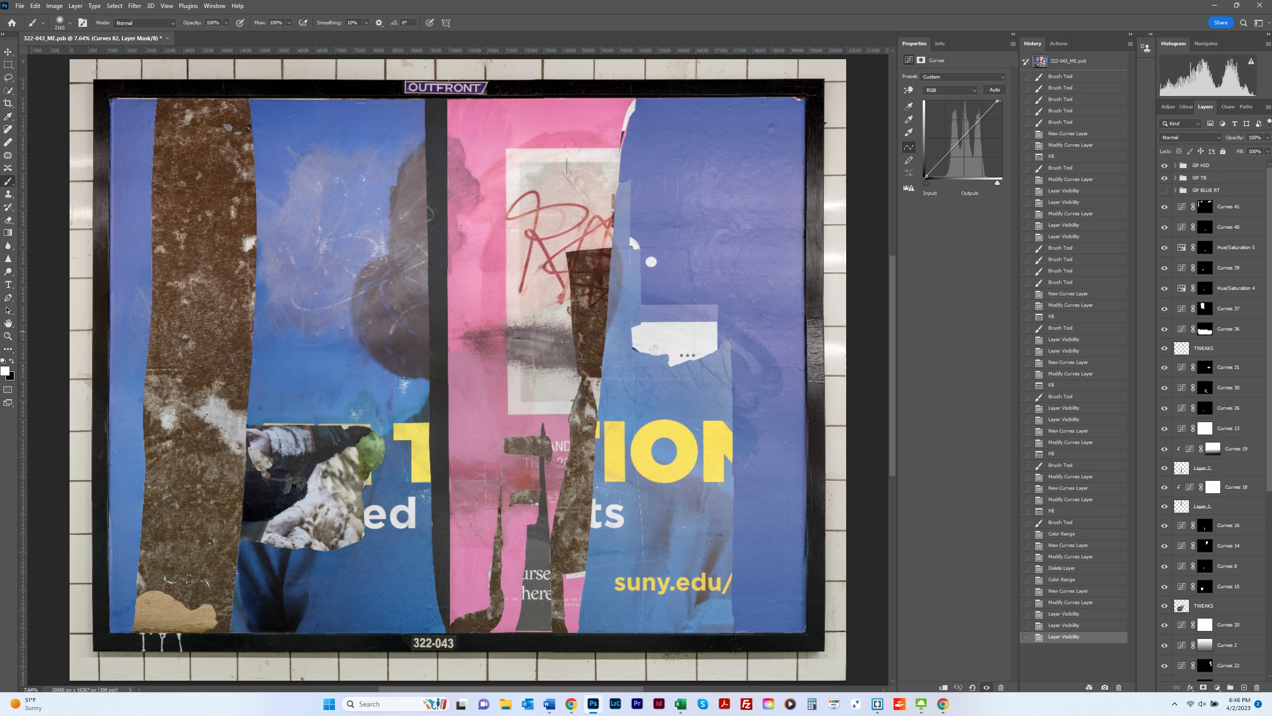
Task: Click the pencil draw-curve icon in Properties
Action: (x=909, y=160)
